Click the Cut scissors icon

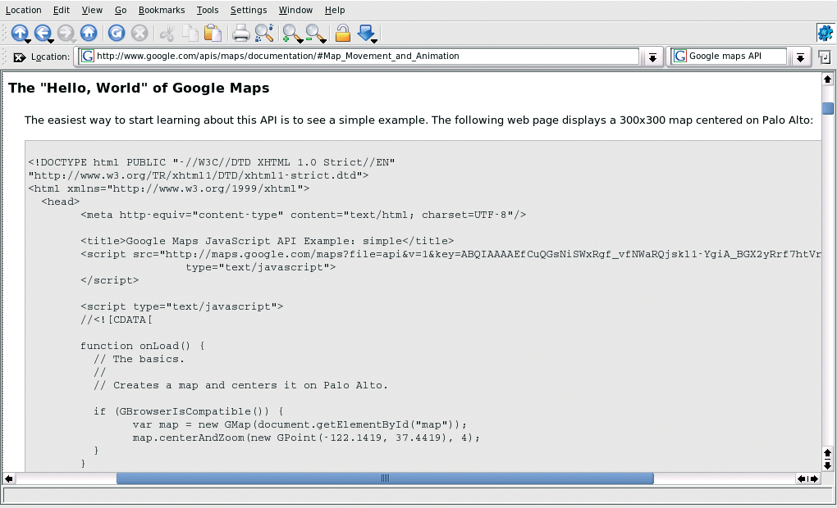coord(167,33)
